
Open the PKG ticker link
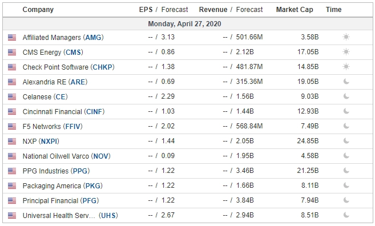click(x=93, y=186)
